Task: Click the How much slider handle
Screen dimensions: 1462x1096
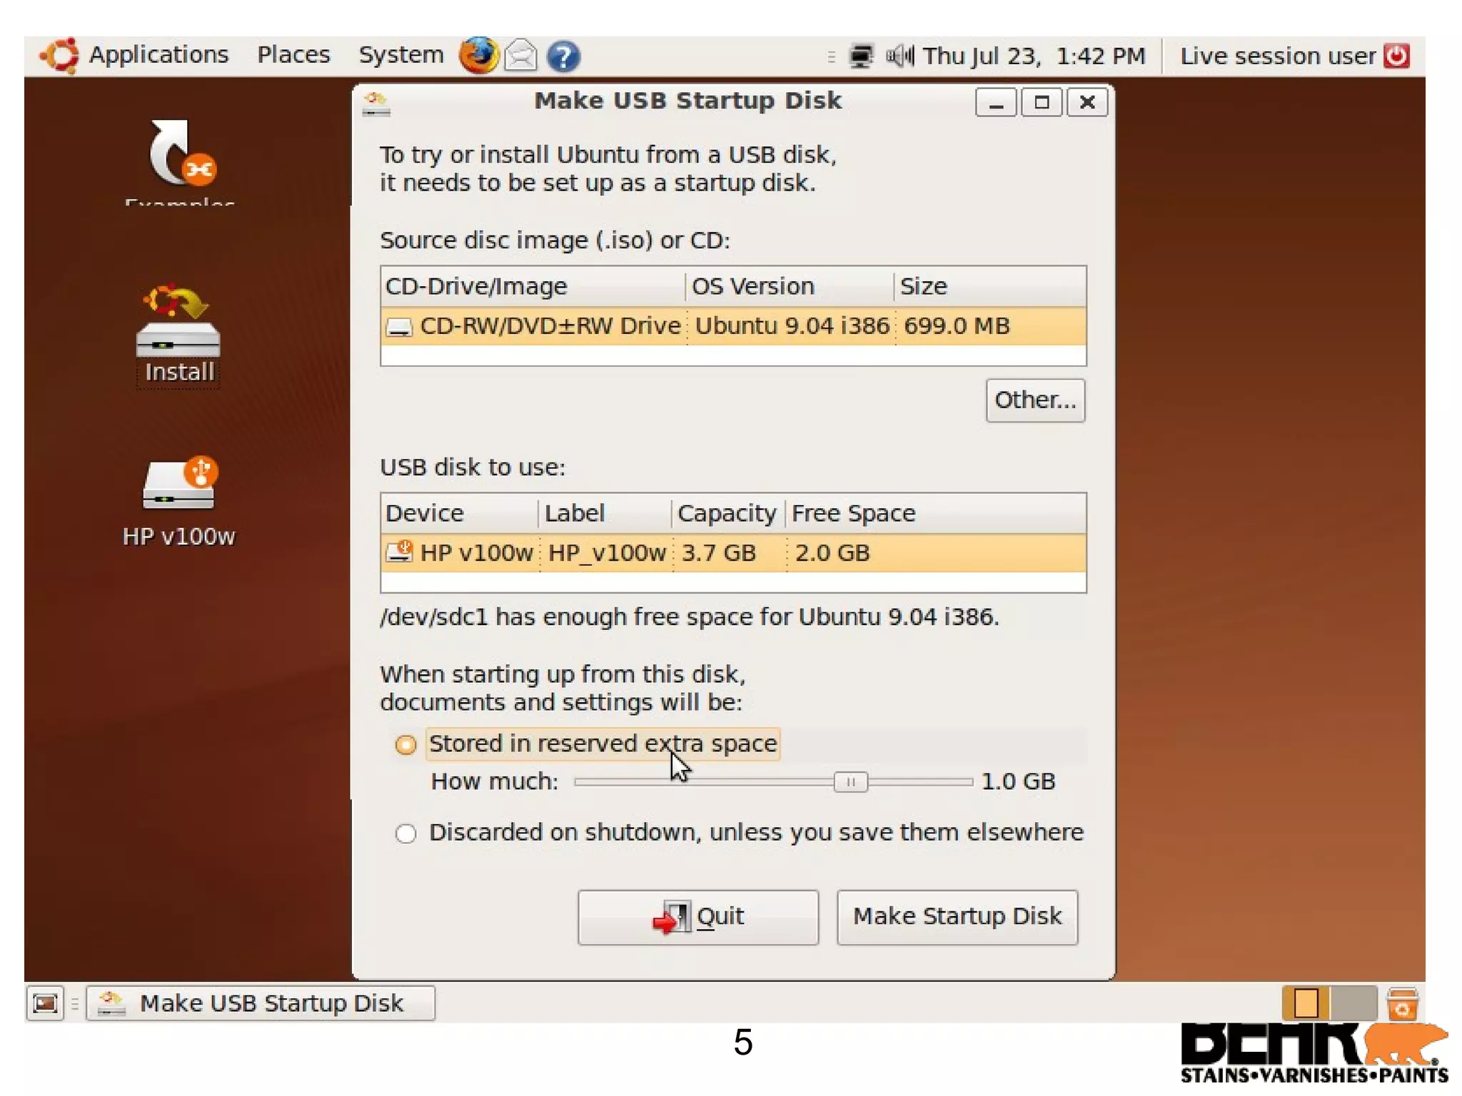Action: 850,783
